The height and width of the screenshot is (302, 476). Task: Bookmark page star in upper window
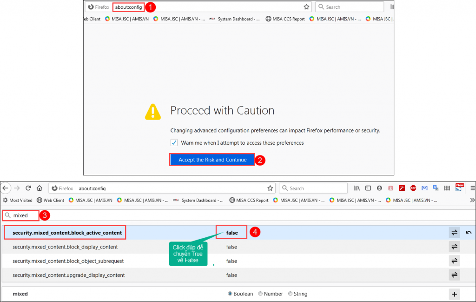307,7
